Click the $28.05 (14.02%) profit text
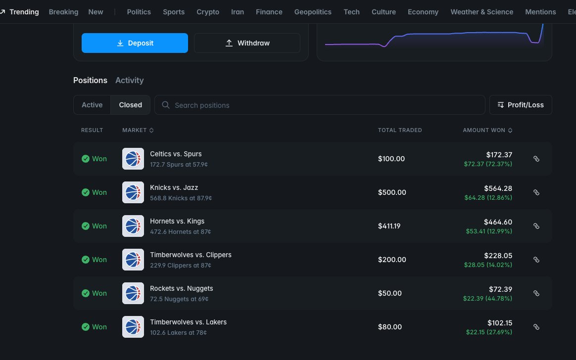This screenshot has height=360, width=576. 488,265
